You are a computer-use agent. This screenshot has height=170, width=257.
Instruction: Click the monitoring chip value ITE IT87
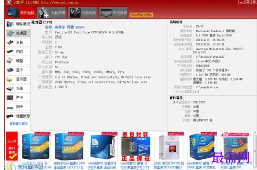(199, 102)
